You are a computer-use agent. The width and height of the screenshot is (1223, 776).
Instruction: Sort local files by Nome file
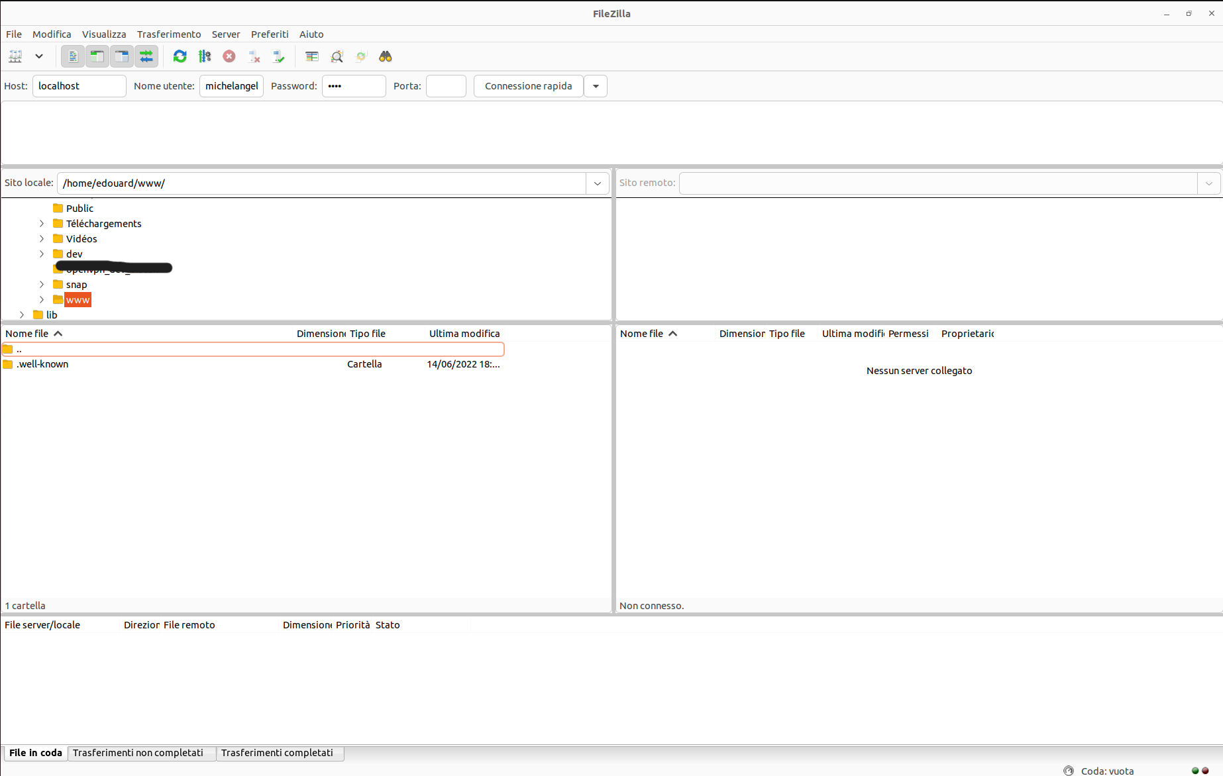click(146, 334)
